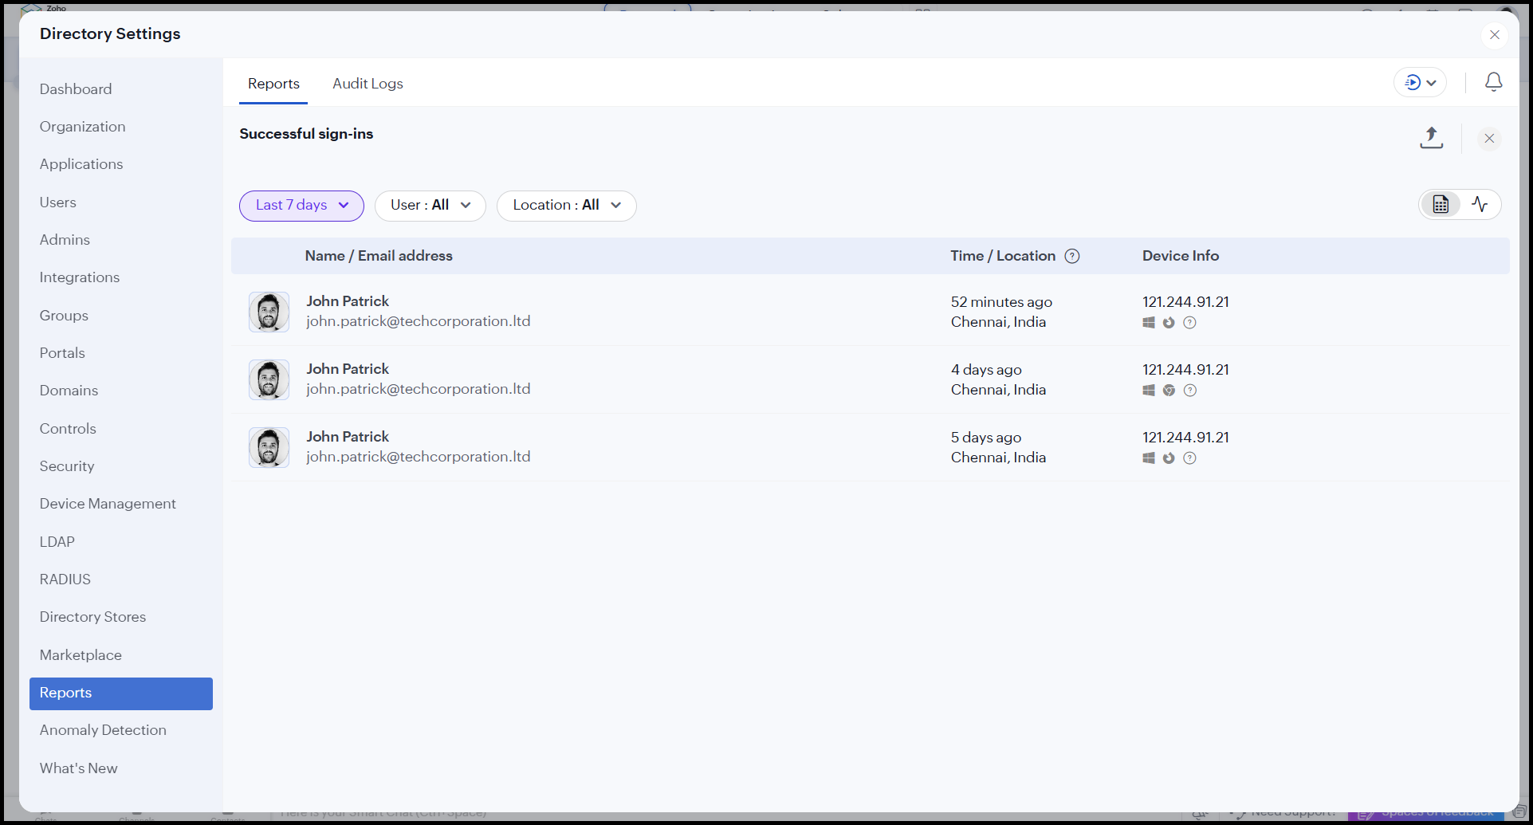Screen dimensions: 1533x825
Task: Switch to the Audit Logs tab
Action: point(368,84)
